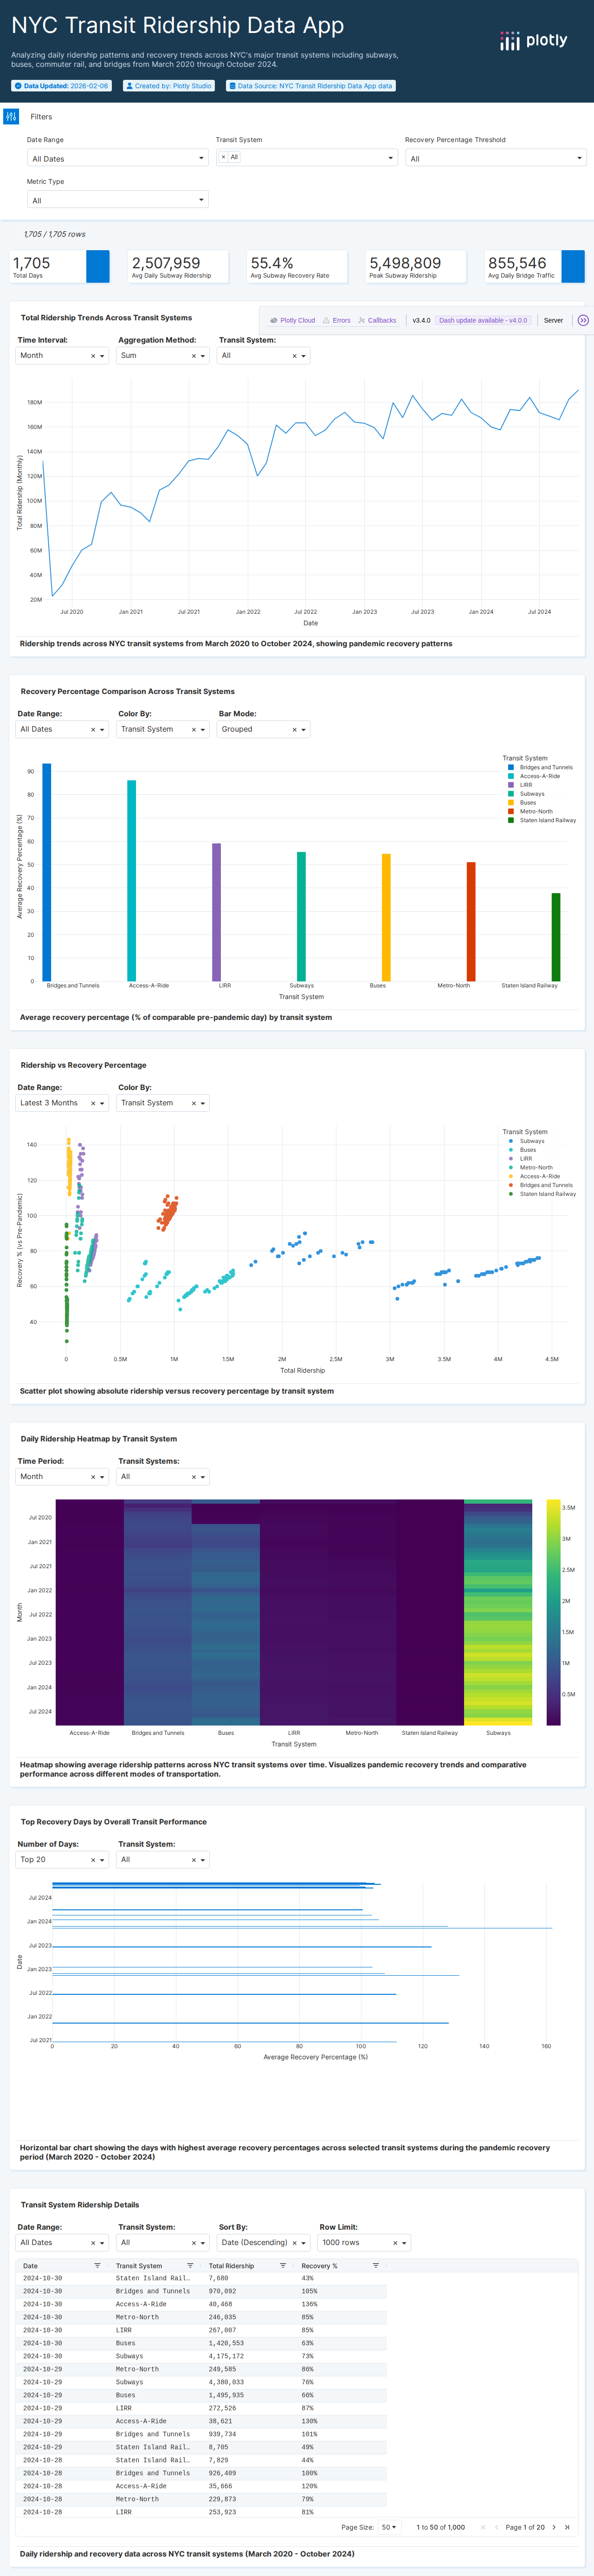
Task: Open filter menu on Recovery % column header
Action: pyautogui.click(x=376, y=2266)
